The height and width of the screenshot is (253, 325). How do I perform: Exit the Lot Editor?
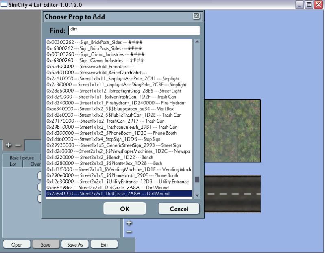[104, 244]
